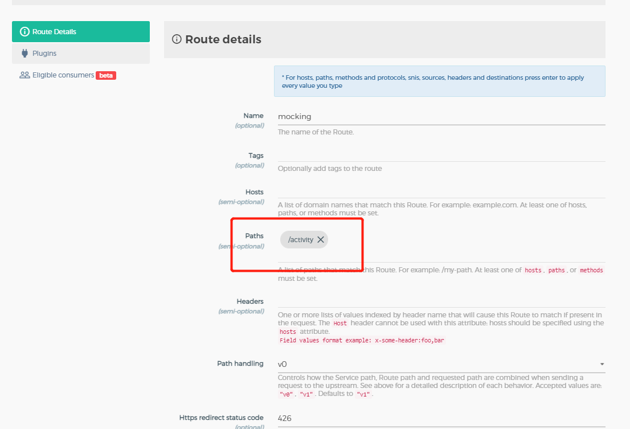Click the Hosts input field
The height and width of the screenshot is (429, 630).
pyautogui.click(x=441, y=192)
